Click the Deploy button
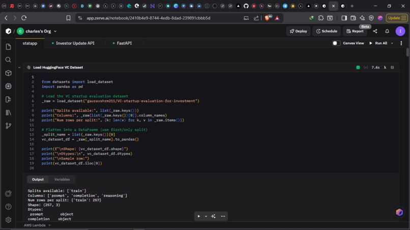 (299, 31)
